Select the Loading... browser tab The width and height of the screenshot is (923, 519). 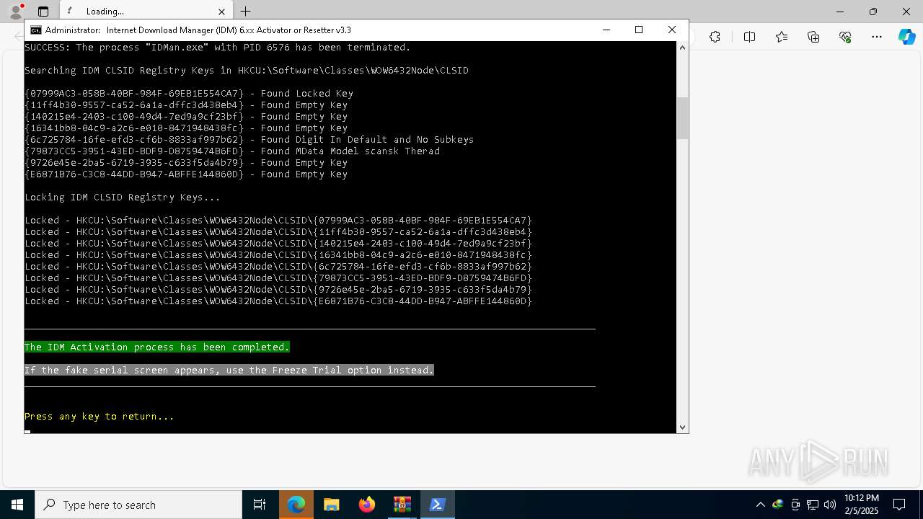point(146,12)
